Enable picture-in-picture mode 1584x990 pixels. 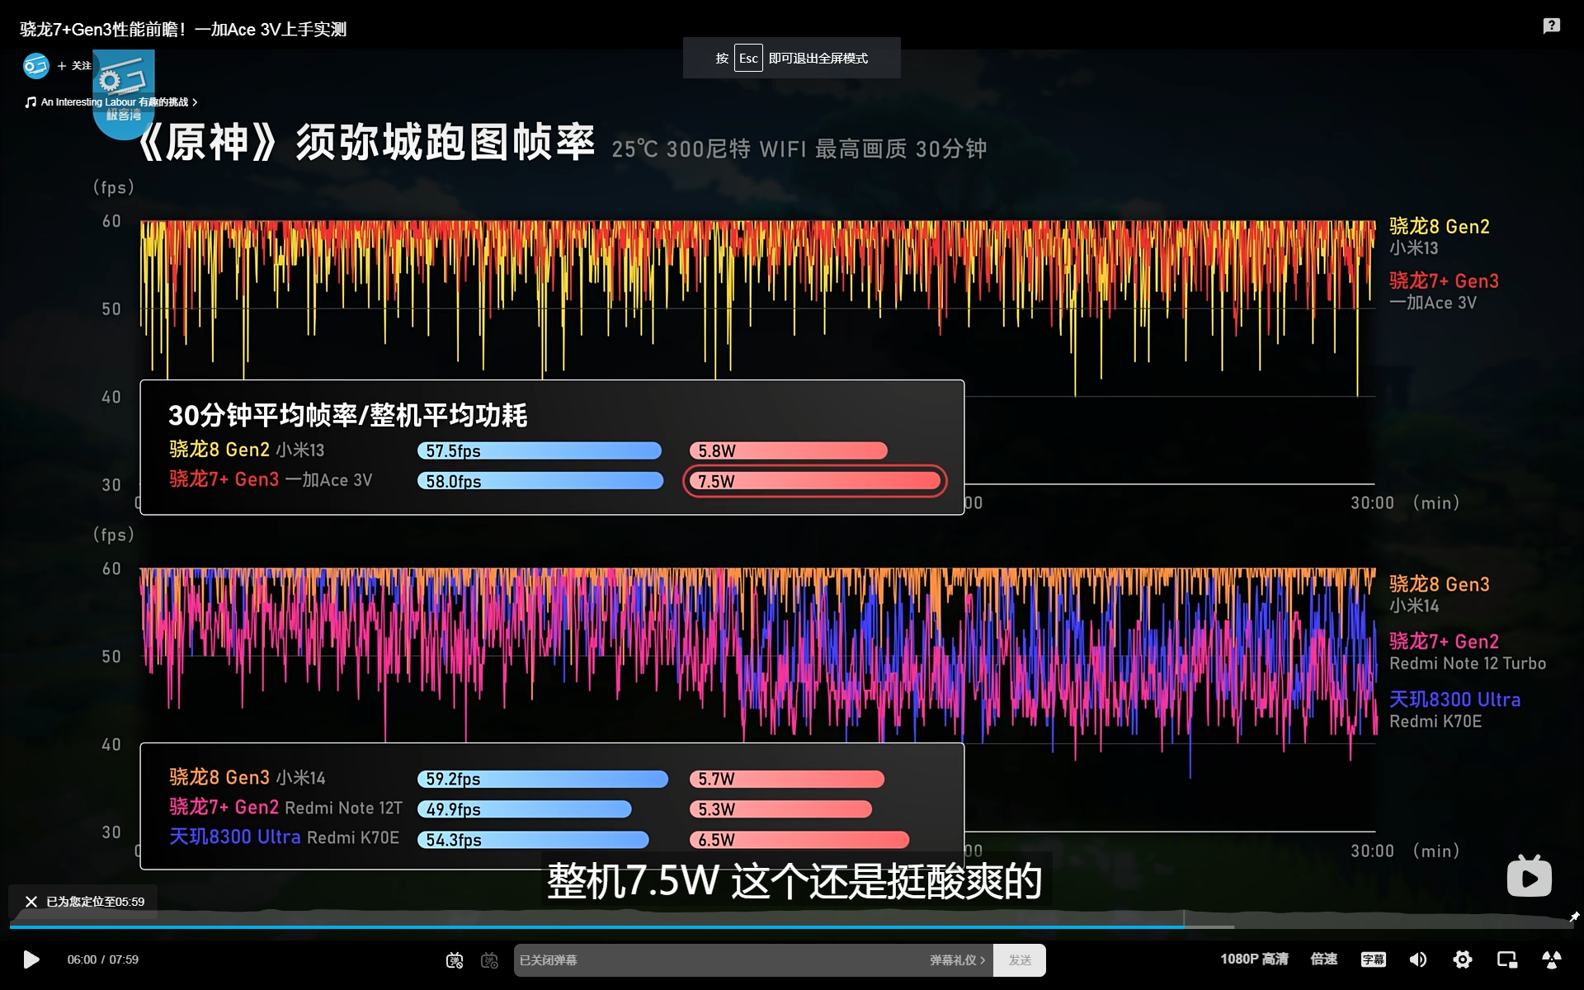pos(1507,959)
